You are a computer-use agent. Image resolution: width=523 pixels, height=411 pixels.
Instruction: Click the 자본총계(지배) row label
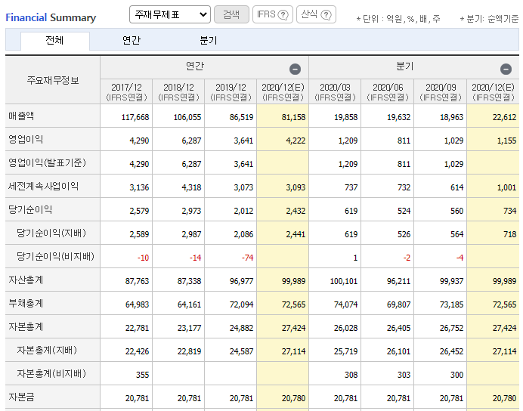pos(47,350)
